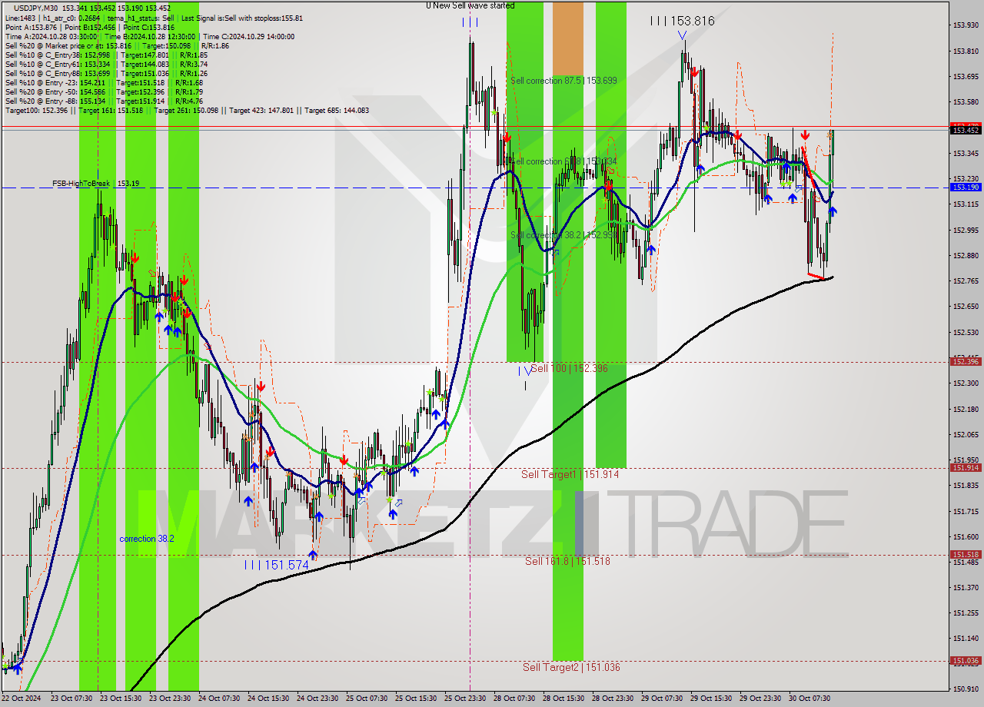Select the 153.695 price axis value
Screen dimensions: 984x707
[x=966, y=77]
